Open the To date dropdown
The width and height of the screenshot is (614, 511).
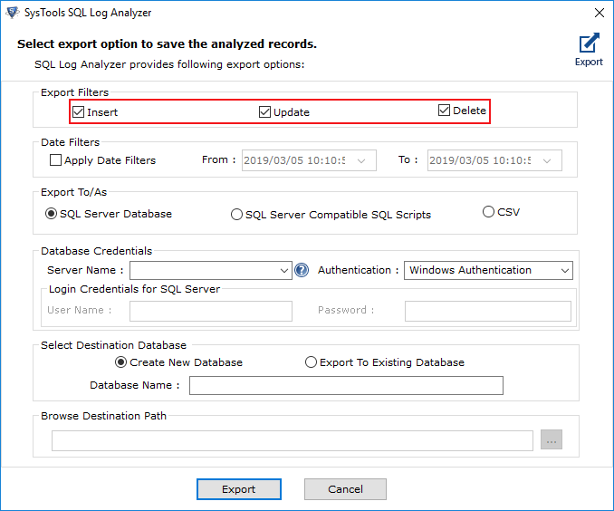click(x=547, y=160)
